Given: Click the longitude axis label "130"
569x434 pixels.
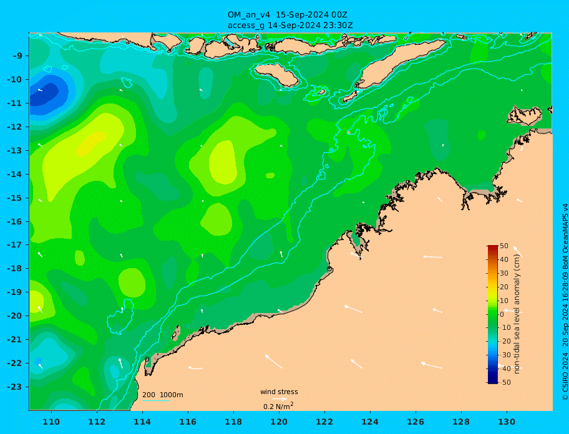Looking at the screenshot, I should click(x=507, y=422).
